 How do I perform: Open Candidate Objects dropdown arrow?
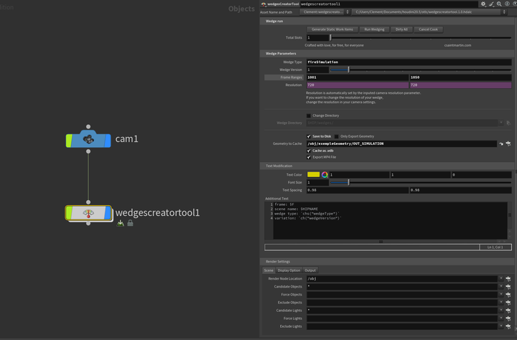501,286
